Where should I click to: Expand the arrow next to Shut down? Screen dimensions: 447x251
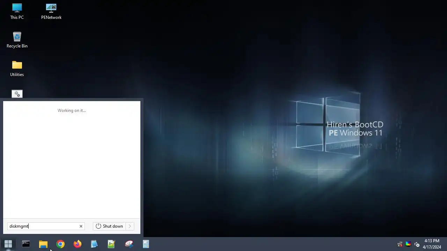click(130, 226)
